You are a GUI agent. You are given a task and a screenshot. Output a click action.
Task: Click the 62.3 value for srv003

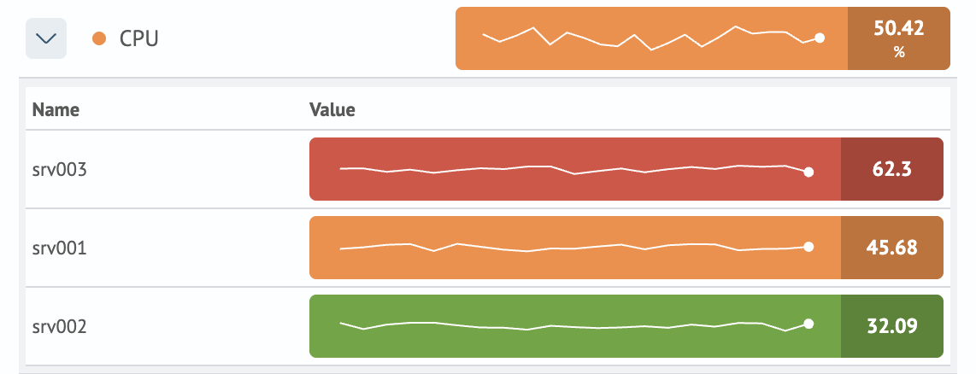click(892, 169)
